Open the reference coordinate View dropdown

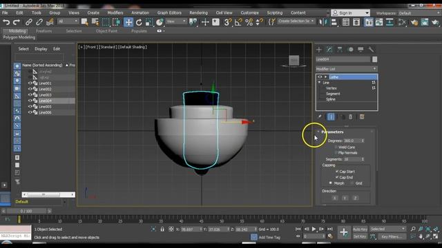pos(176,21)
